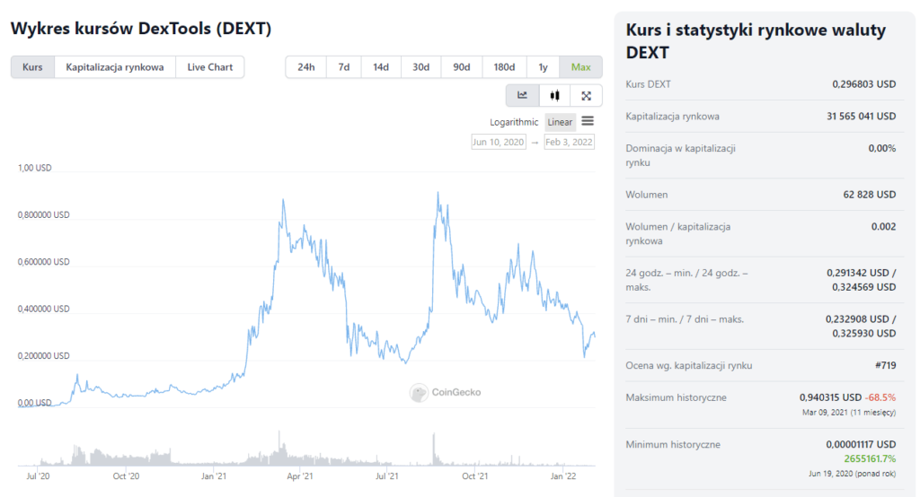Select the 7d time range
Image resolution: width=920 pixels, height=497 pixels.
pos(343,67)
